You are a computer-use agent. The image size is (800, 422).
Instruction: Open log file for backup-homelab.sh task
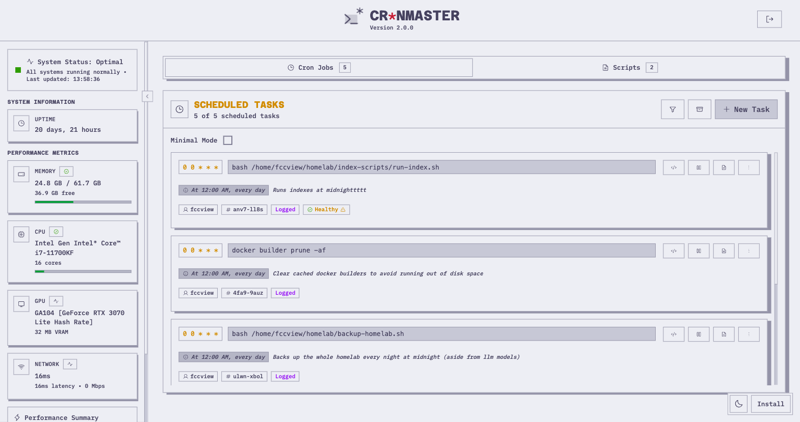click(724, 334)
